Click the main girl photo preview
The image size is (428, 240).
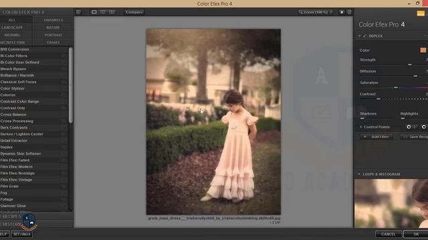pyautogui.click(x=213, y=121)
